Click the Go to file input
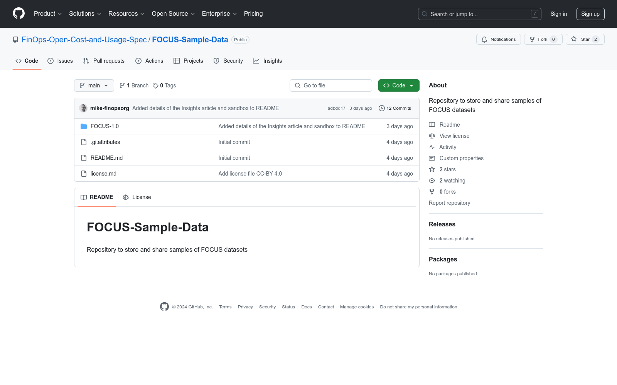The width and height of the screenshot is (617, 385). coord(331,85)
